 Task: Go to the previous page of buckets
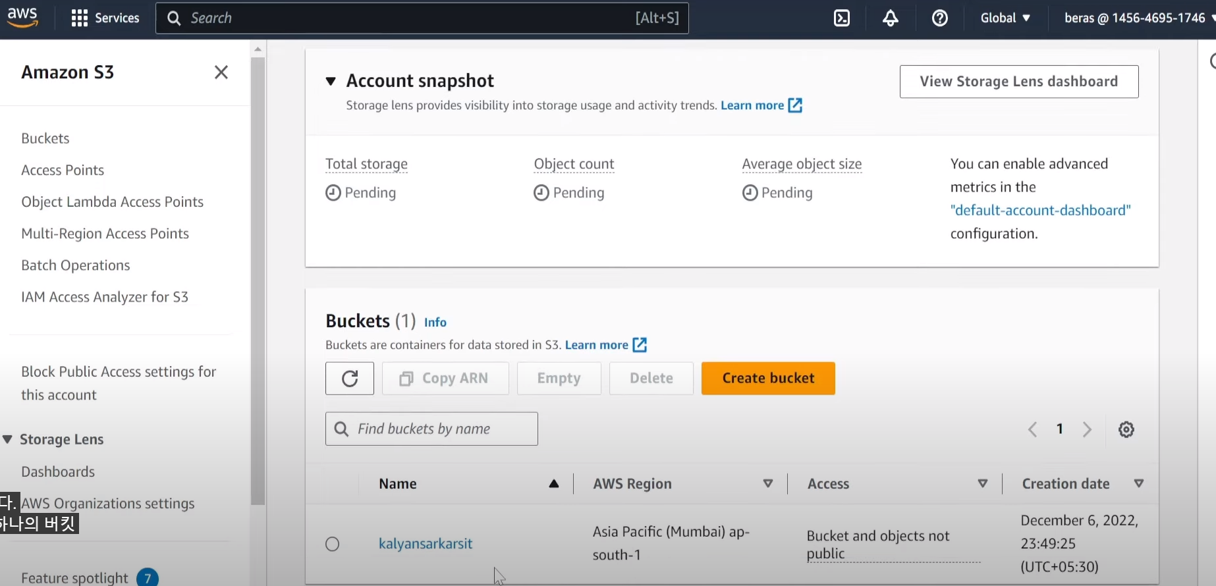point(1033,429)
